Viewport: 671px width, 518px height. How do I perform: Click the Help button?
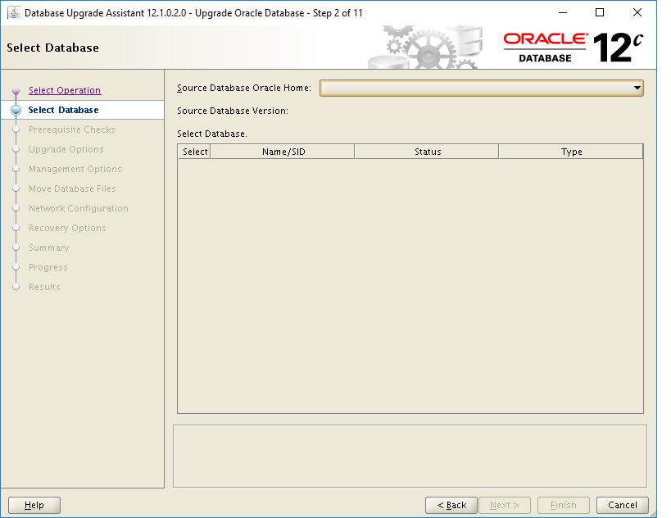(x=34, y=505)
